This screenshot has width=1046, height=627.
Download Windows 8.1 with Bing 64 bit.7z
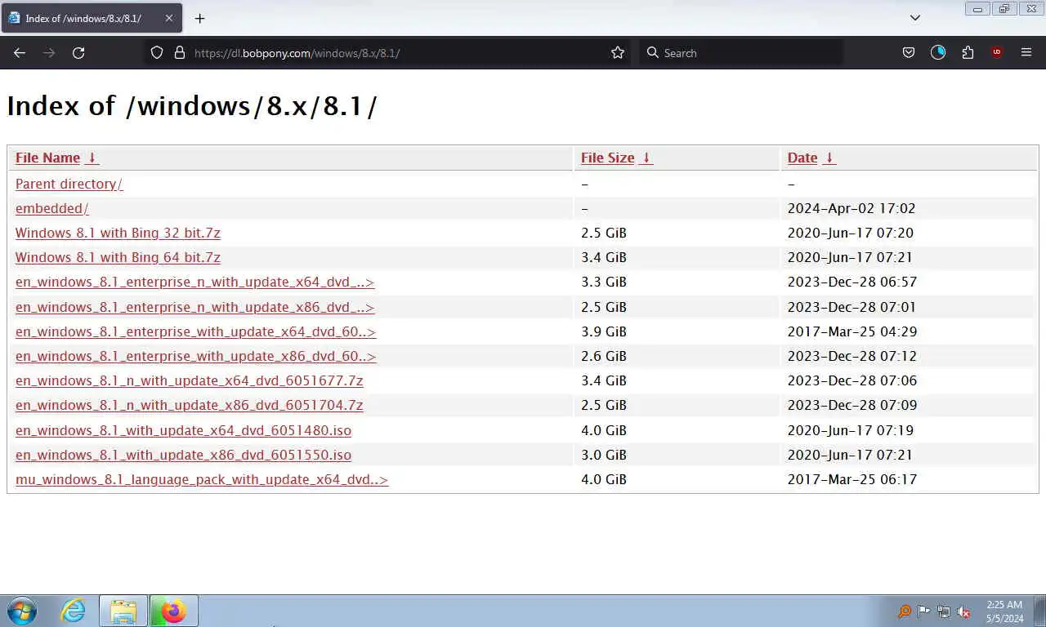click(x=118, y=257)
